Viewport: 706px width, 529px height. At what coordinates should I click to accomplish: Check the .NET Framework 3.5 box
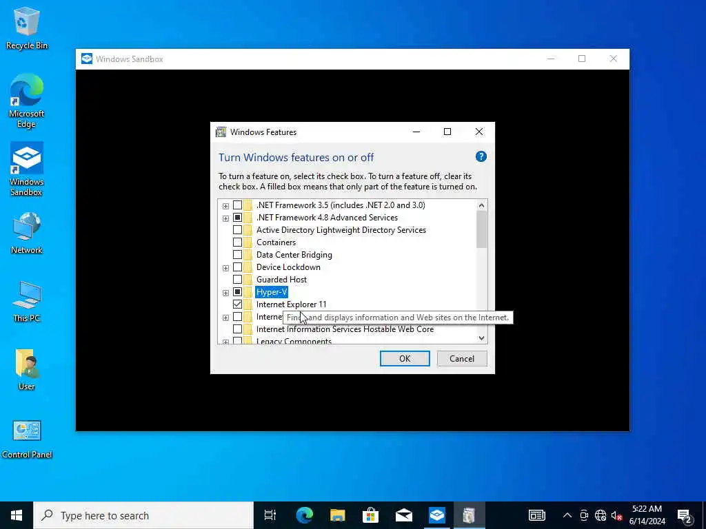click(x=237, y=205)
